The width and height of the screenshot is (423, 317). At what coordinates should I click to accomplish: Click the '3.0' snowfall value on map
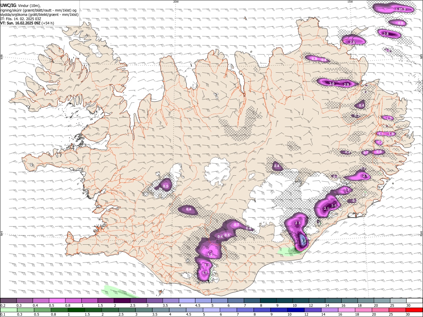click(332, 84)
